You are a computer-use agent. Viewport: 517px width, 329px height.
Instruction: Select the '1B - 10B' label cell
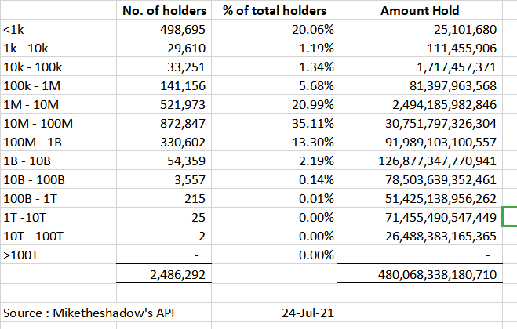point(58,161)
